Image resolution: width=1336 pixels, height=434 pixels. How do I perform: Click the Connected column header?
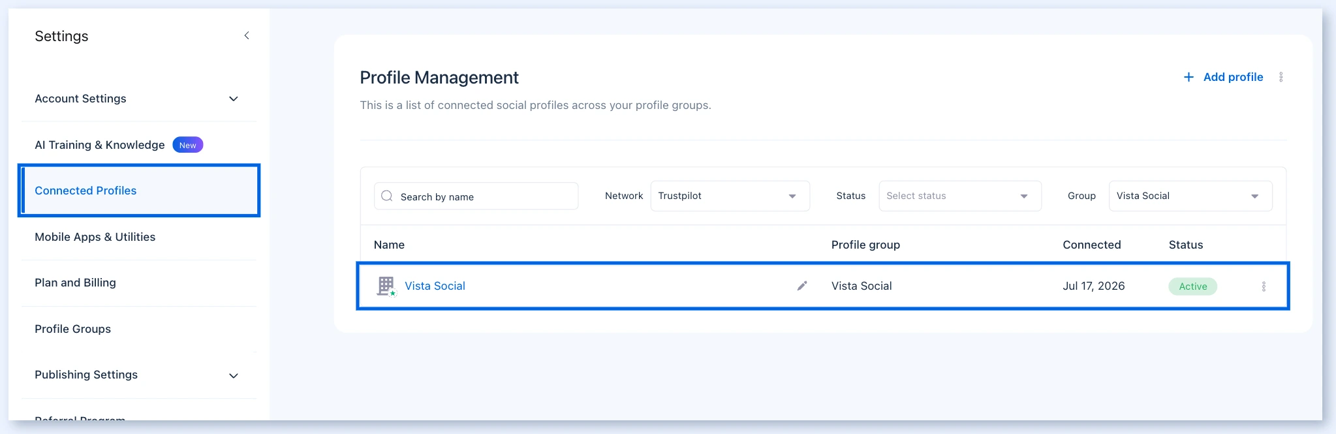[1091, 245]
